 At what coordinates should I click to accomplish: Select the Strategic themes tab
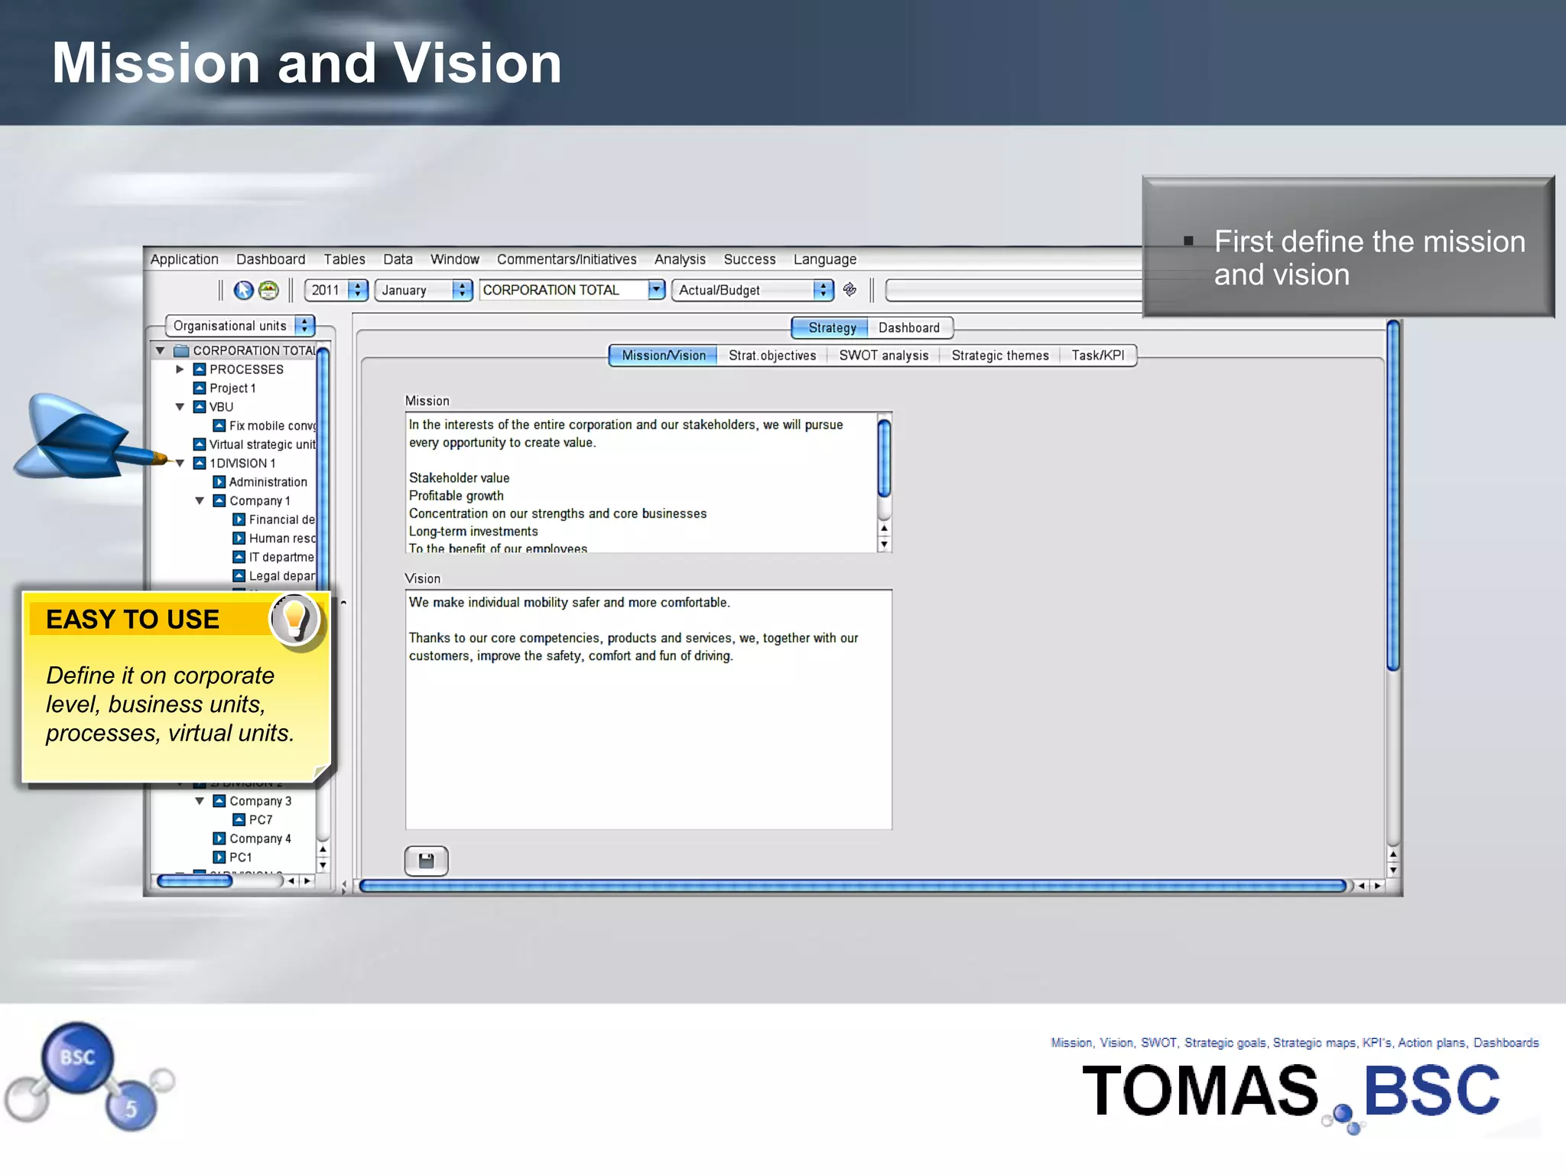(1000, 356)
